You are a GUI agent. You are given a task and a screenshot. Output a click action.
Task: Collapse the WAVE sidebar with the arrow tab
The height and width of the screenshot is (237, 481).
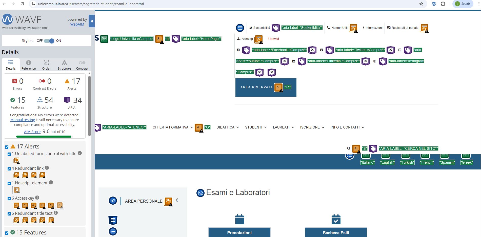pyautogui.click(x=92, y=21)
